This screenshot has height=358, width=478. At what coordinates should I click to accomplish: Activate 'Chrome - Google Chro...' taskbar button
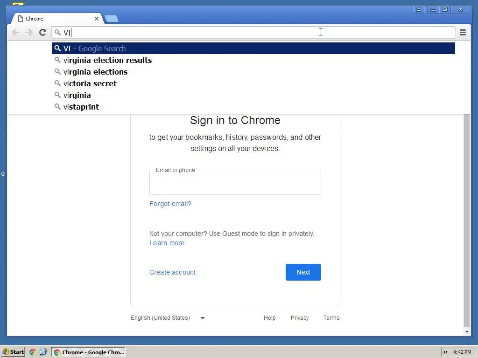[x=88, y=352]
